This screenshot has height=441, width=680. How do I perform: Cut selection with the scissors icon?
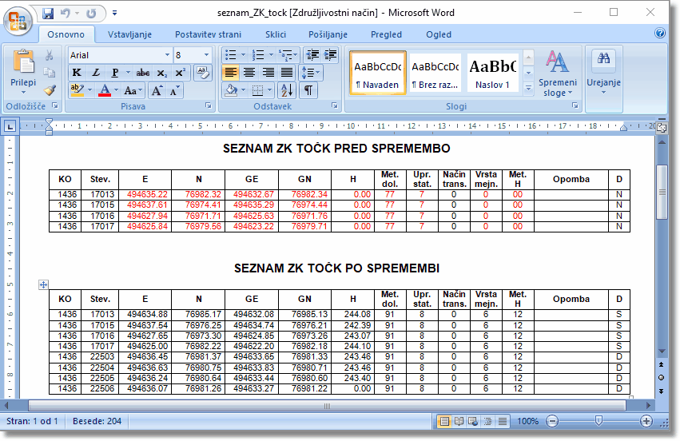49,55
